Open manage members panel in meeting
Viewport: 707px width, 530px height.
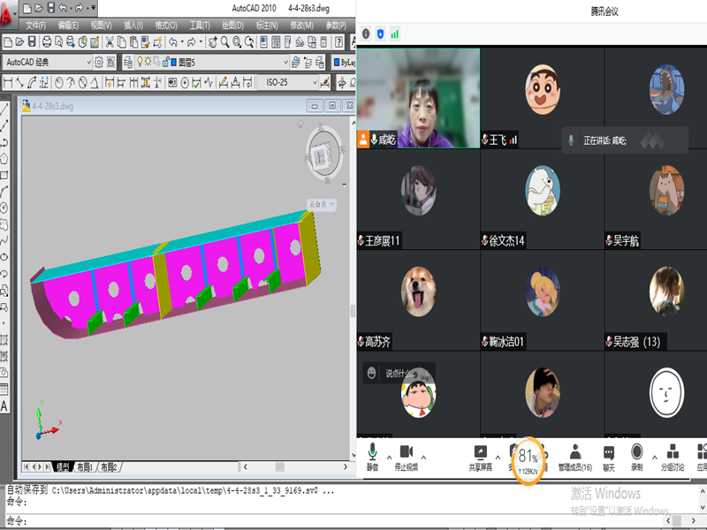575,456
